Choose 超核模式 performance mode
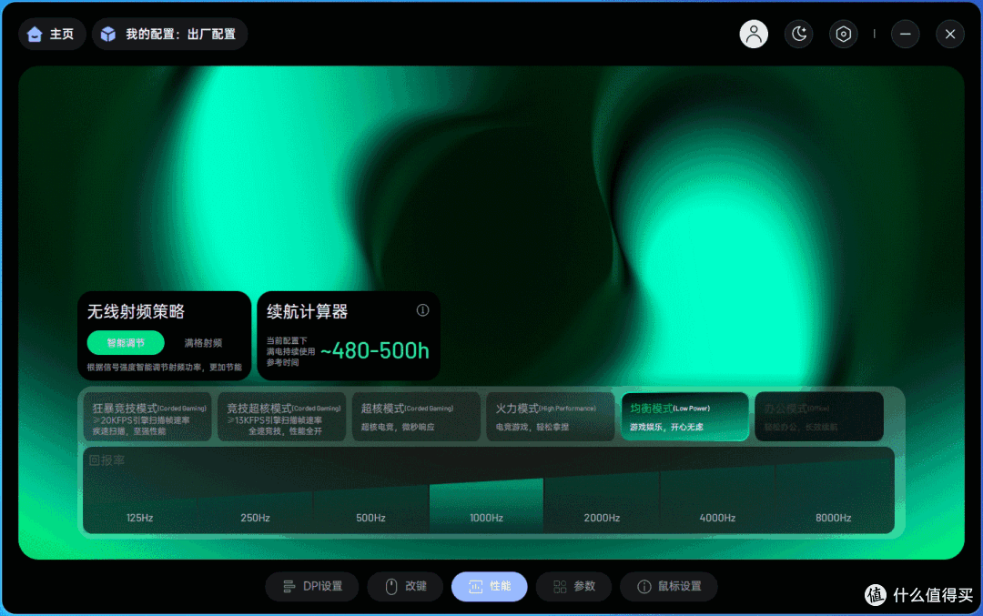 pyautogui.click(x=416, y=417)
